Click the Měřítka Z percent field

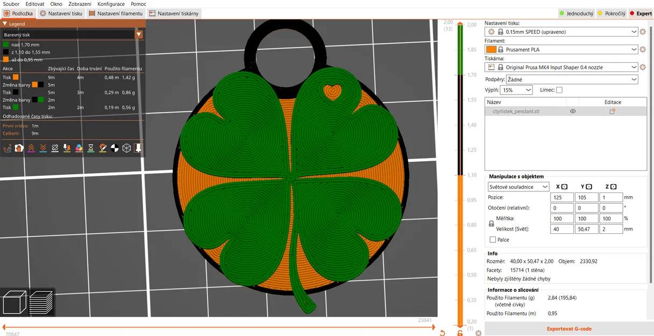[x=611, y=219]
